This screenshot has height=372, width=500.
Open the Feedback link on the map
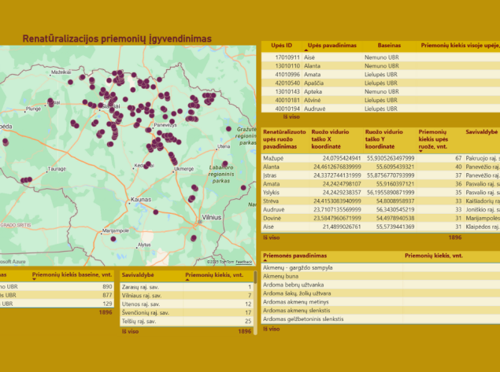pos(244,261)
